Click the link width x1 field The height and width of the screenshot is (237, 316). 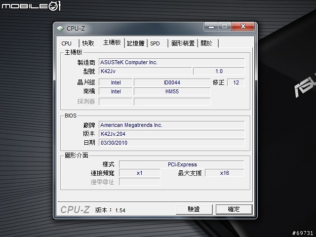140,173
